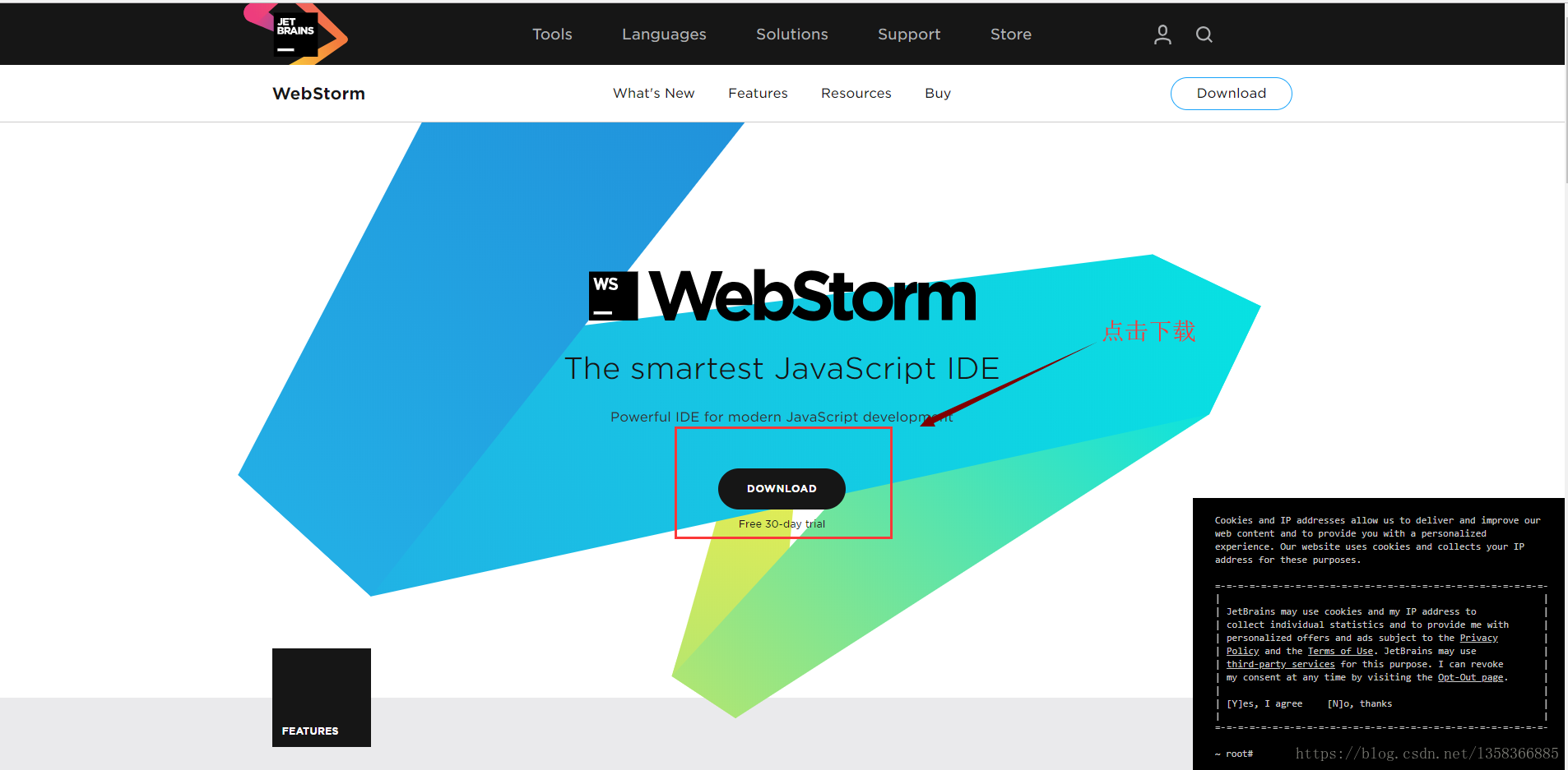
Task: Click 'The smartest JavaScript IDE' heading
Action: tap(782, 368)
